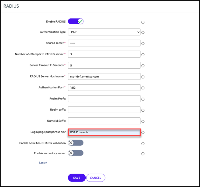Turn on basic MS-CHAPv2 validation toggle
200x187 pixels.
(75, 143)
